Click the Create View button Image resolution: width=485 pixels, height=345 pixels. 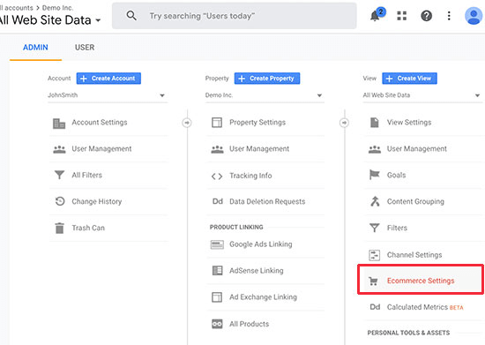(x=409, y=79)
